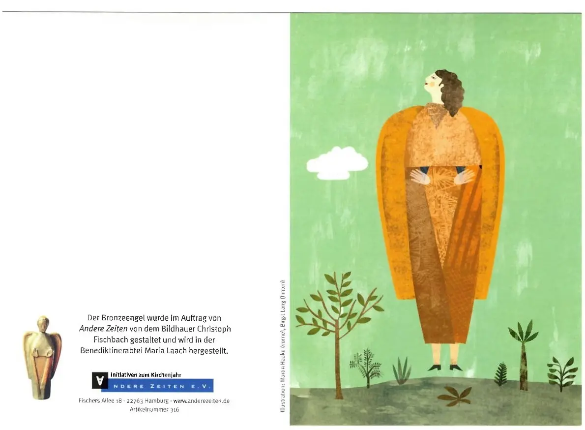Click the small dark fern near palm

(x=501, y=374)
